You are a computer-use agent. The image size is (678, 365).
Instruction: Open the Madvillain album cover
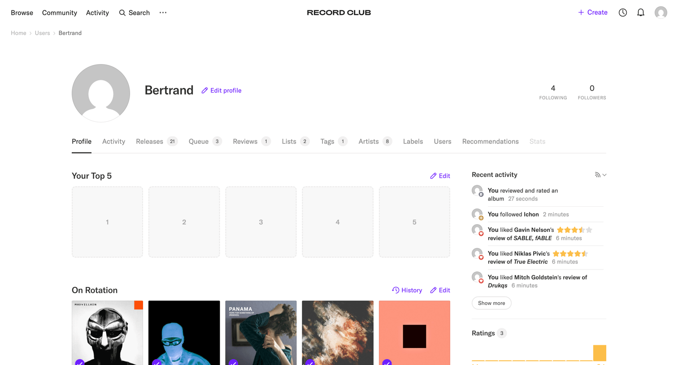[107, 333]
